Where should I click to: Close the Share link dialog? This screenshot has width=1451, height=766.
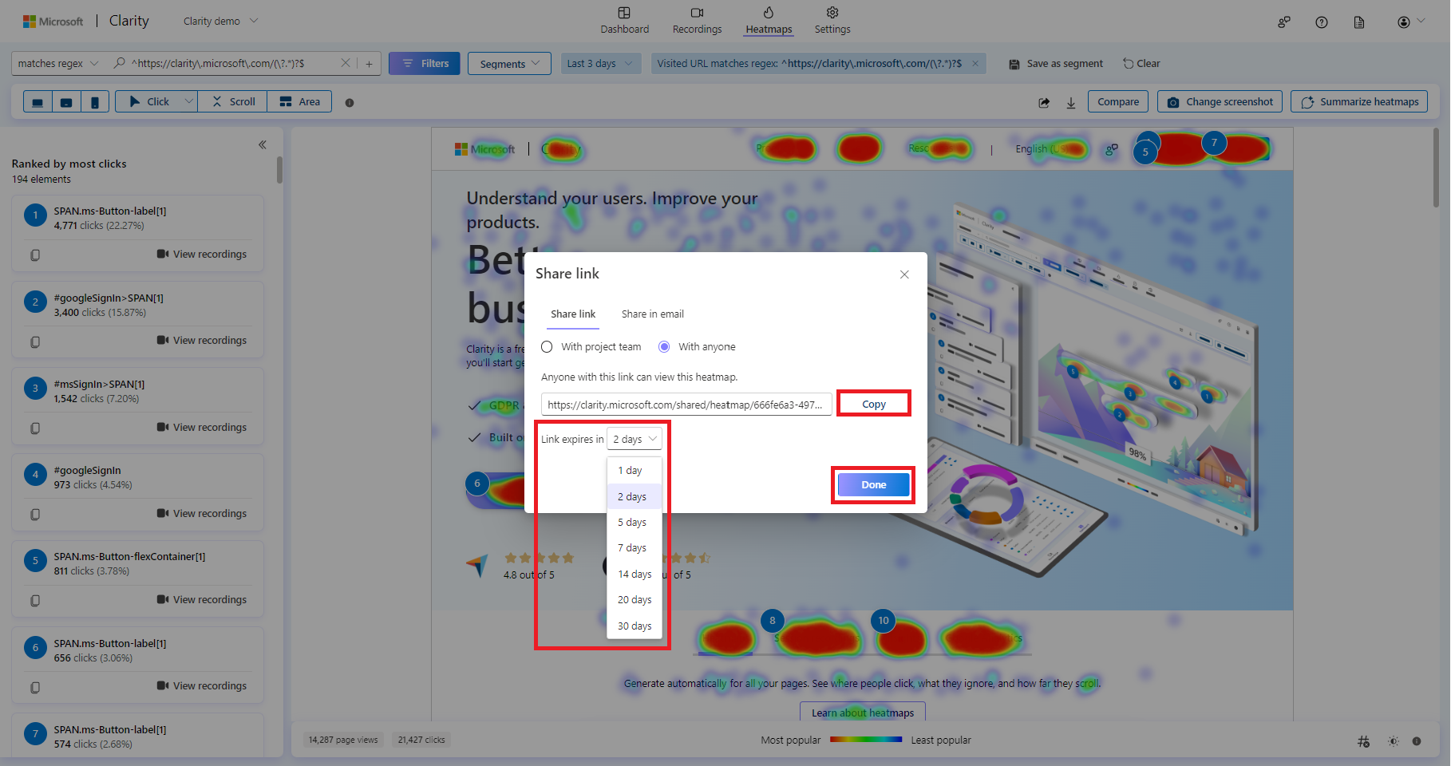click(904, 274)
